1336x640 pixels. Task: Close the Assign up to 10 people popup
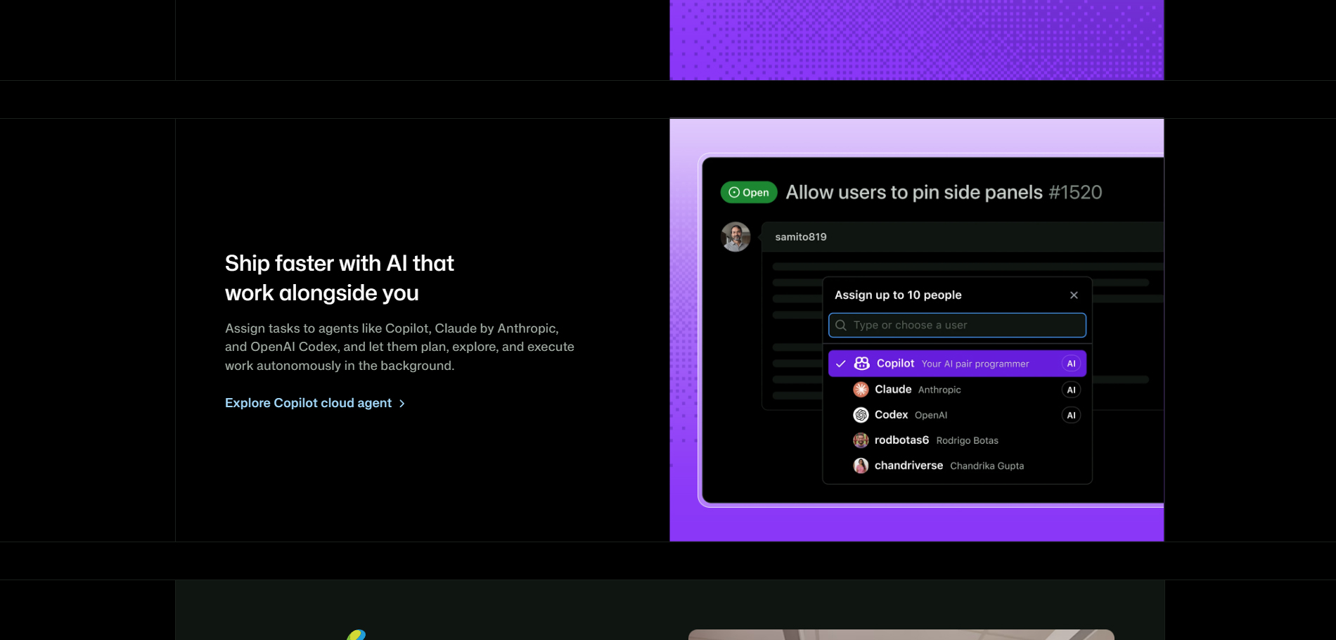pyautogui.click(x=1074, y=295)
